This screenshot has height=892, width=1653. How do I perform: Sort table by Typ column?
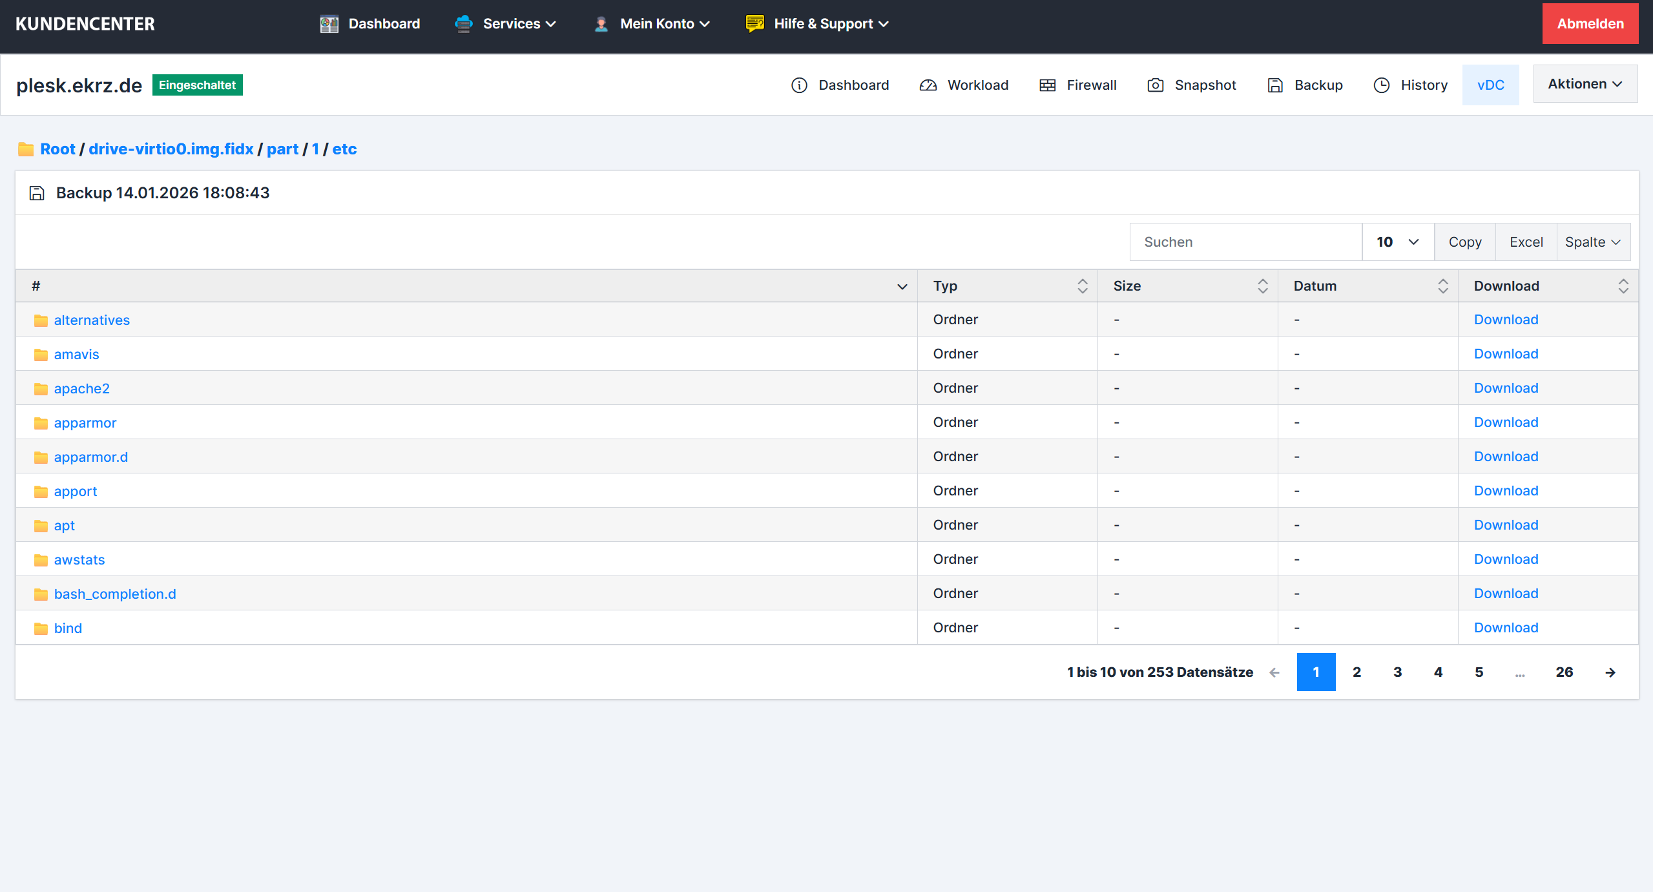pos(1082,286)
